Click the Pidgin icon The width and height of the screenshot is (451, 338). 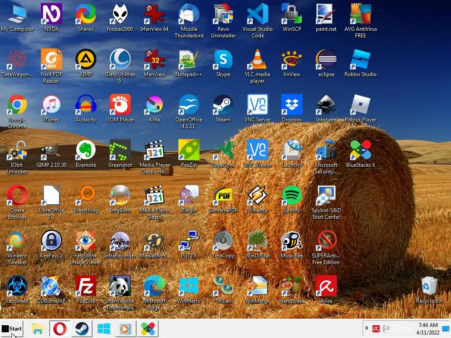[x=189, y=199]
